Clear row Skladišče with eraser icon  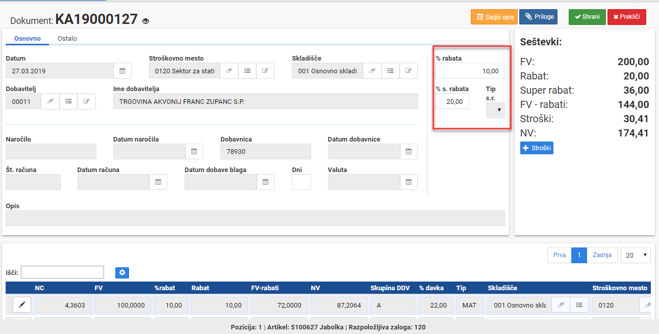(x=561, y=305)
